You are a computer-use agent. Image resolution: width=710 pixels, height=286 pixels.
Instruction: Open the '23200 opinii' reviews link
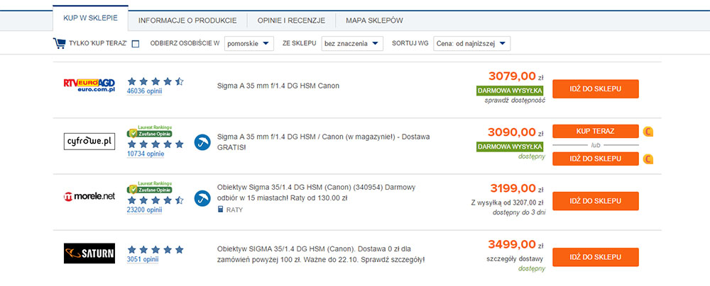144,210
